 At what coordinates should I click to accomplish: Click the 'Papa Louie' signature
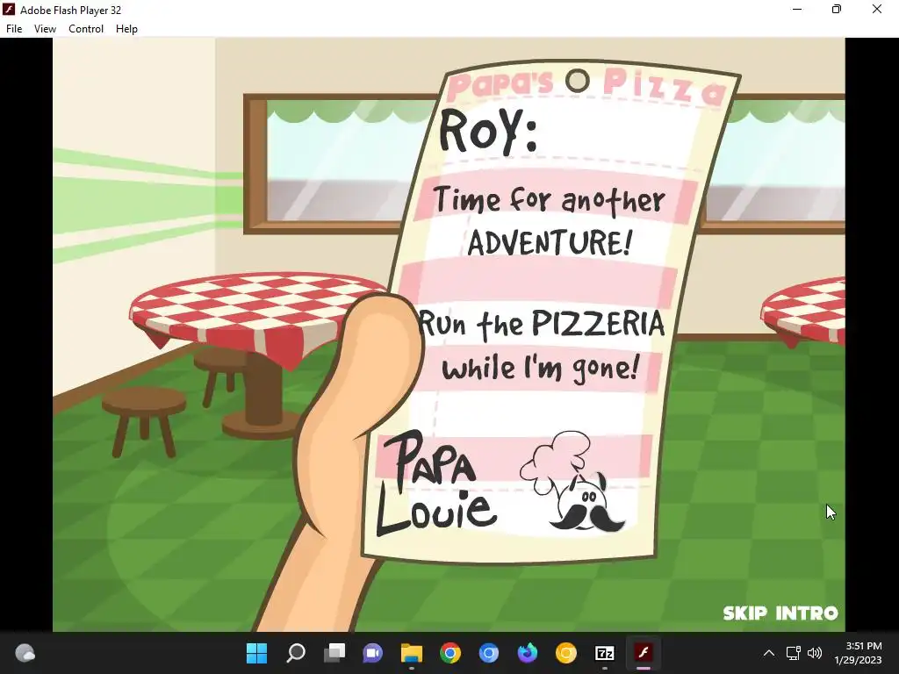(x=435, y=484)
